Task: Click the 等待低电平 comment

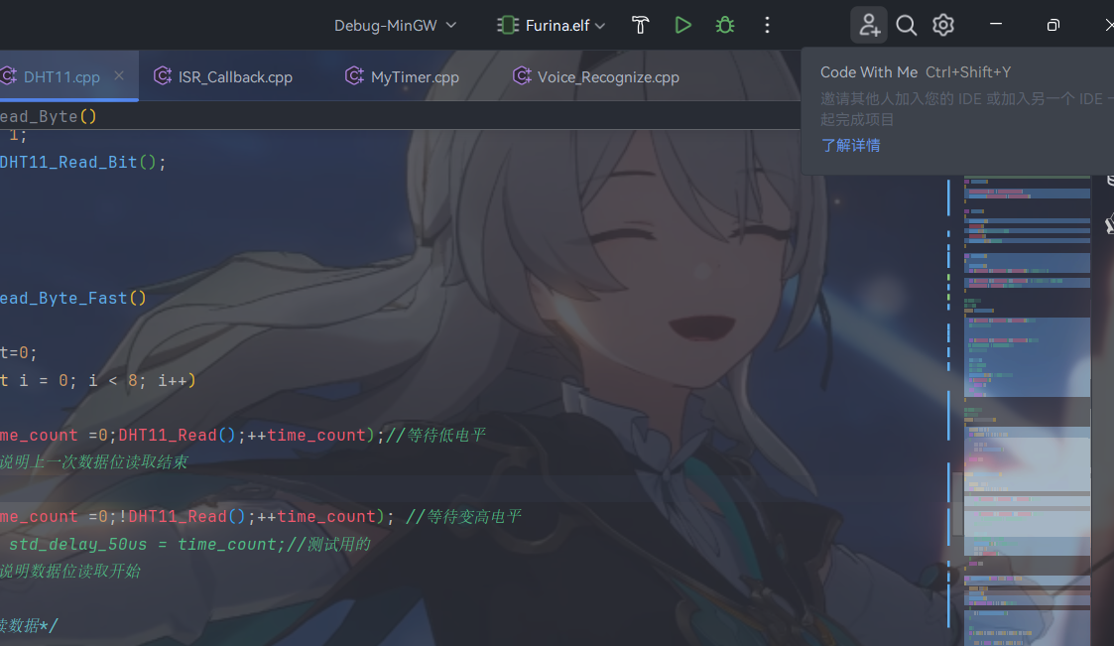Action: [435, 435]
